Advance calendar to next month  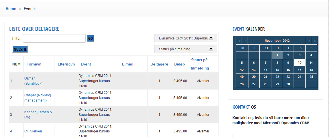point(309,41)
